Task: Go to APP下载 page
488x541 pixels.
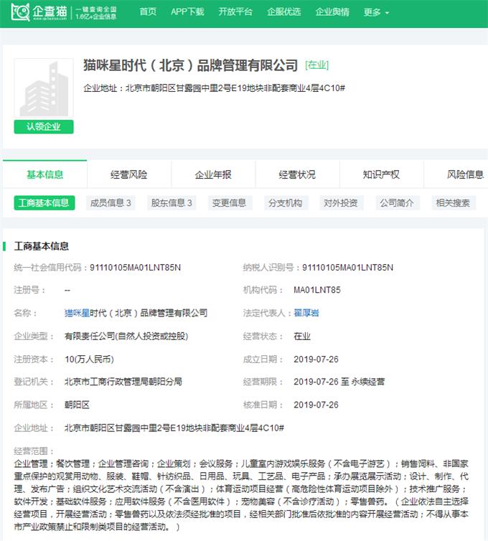Action: pos(187,12)
